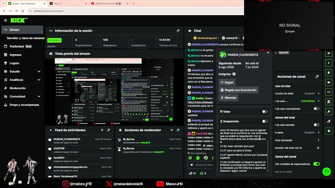Viewport: 335px width, 188px height.
Task: Click the three-circles icon in right sidebar
Action: pyautogui.click(x=329, y=121)
